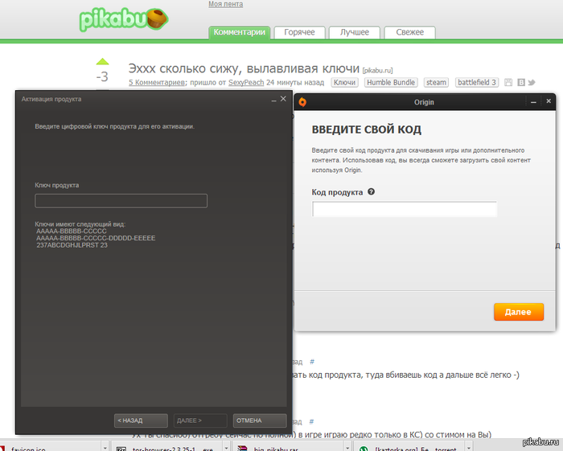Expand dropdown arrow beside big_pikabu.rar download

347,448
